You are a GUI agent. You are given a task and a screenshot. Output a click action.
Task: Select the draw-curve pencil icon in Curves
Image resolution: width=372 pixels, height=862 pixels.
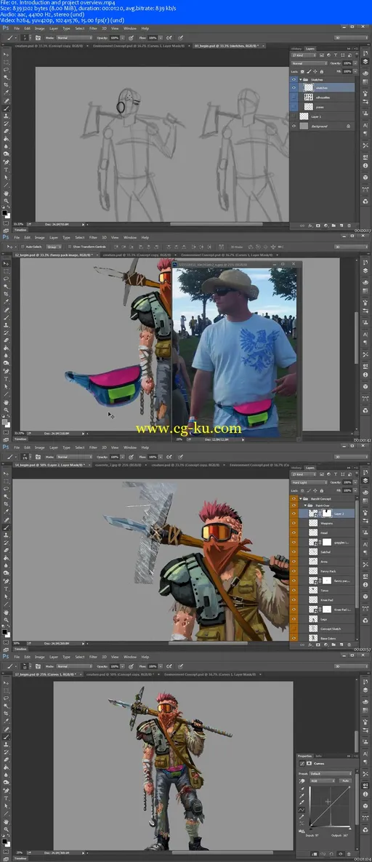click(302, 817)
